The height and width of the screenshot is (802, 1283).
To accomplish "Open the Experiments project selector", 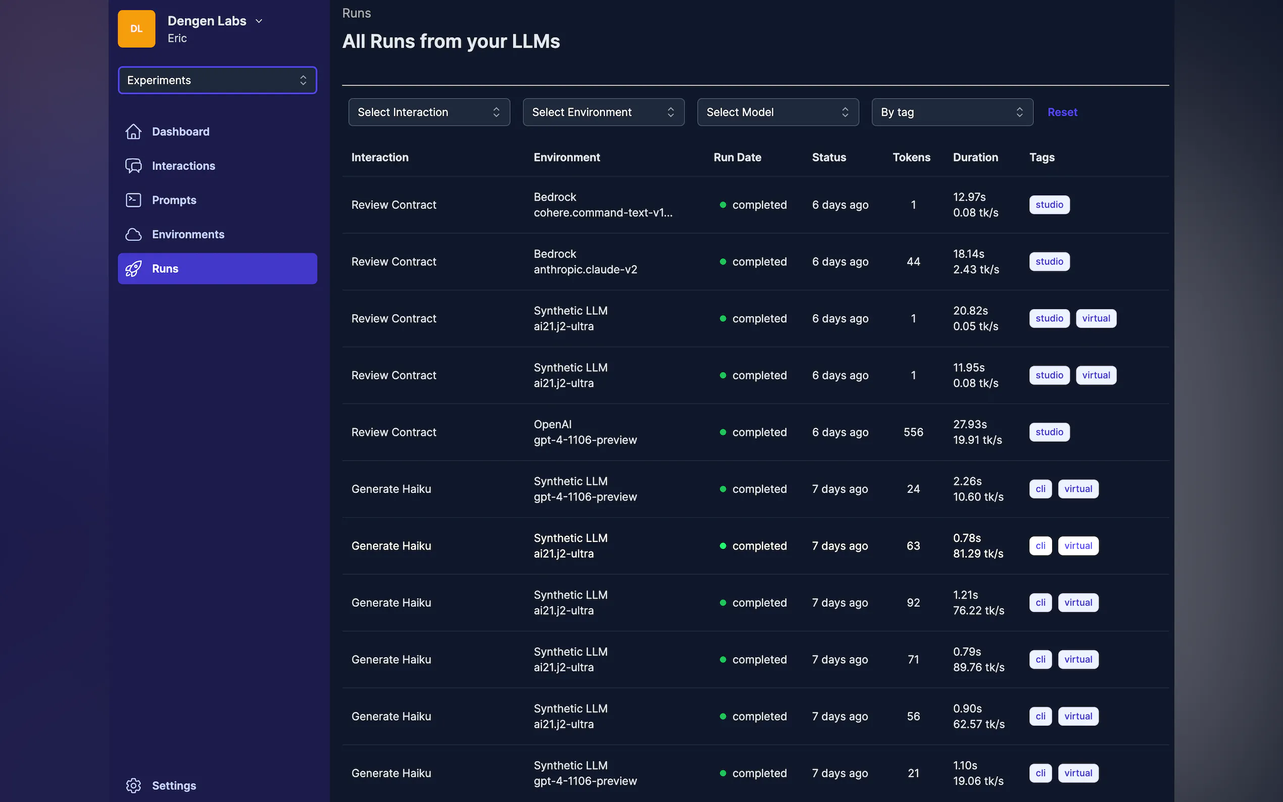I will point(217,80).
